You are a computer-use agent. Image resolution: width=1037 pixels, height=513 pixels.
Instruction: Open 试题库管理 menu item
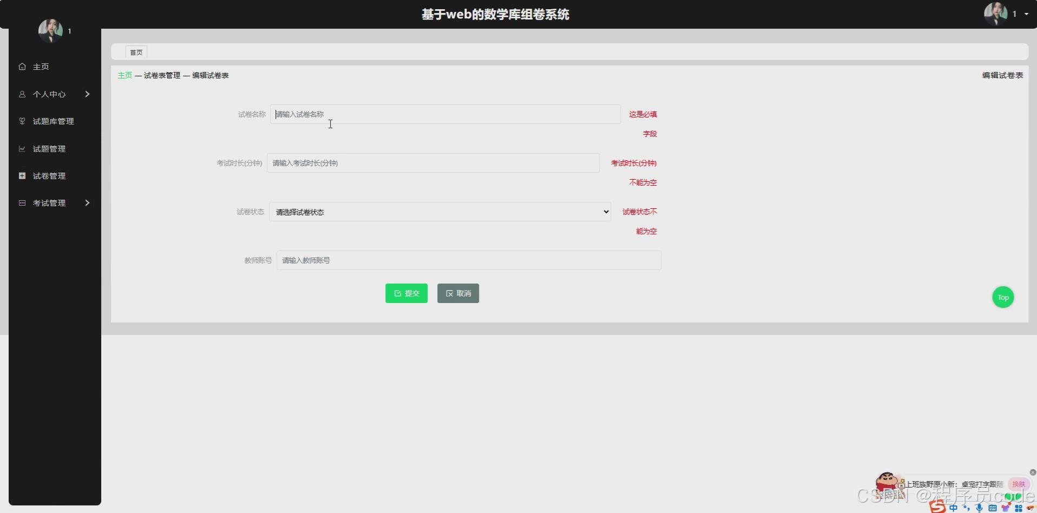coord(53,121)
